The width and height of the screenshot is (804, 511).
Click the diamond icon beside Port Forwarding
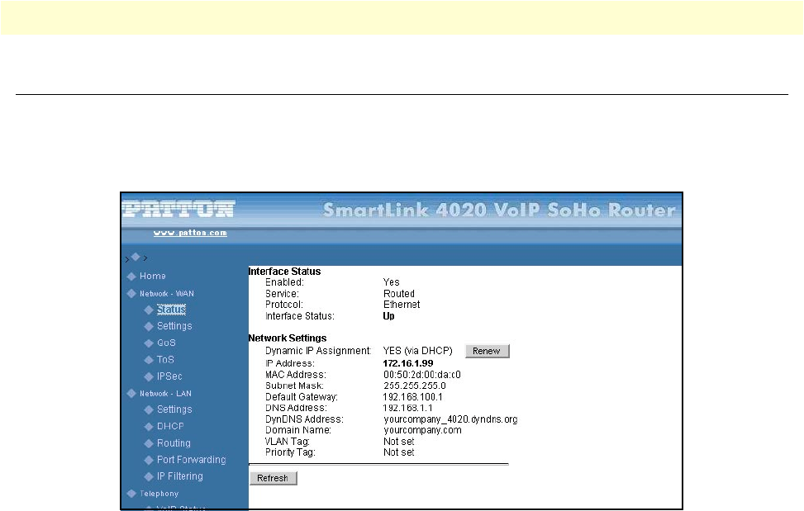coord(149,460)
